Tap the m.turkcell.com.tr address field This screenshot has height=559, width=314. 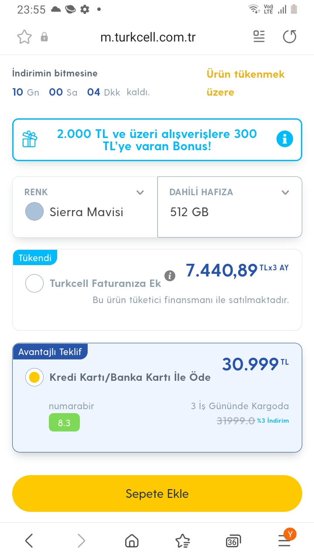(x=148, y=37)
